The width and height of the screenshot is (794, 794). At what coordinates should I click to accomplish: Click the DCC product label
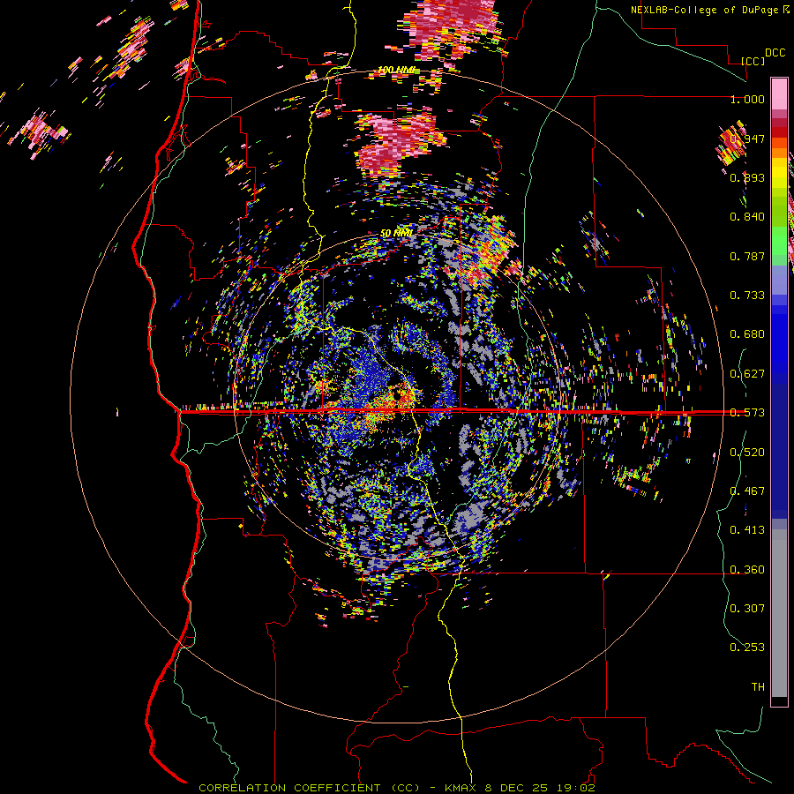(775, 53)
